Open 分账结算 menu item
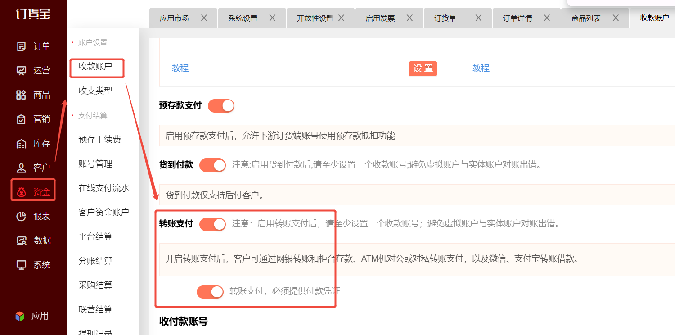The height and width of the screenshot is (335, 675). (x=95, y=261)
